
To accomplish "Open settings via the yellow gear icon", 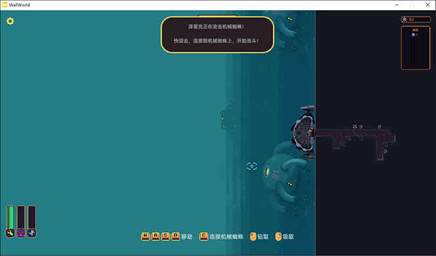I will [10, 21].
